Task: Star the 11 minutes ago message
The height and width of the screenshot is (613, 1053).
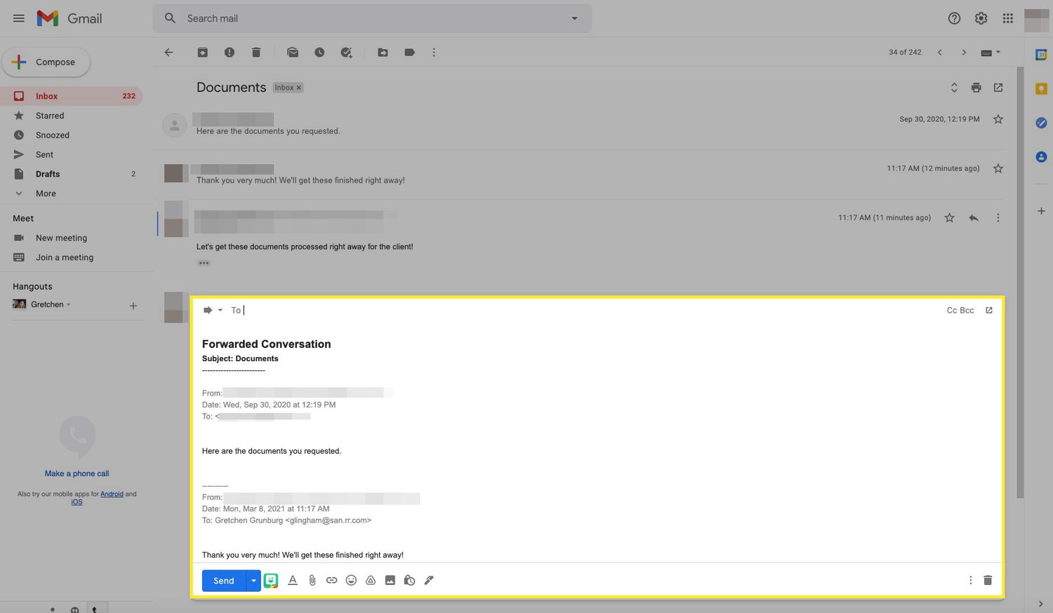Action: 949,218
